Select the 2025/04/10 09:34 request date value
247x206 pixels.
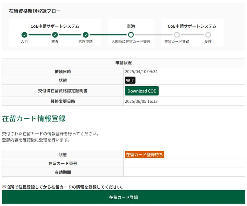[x=141, y=71]
